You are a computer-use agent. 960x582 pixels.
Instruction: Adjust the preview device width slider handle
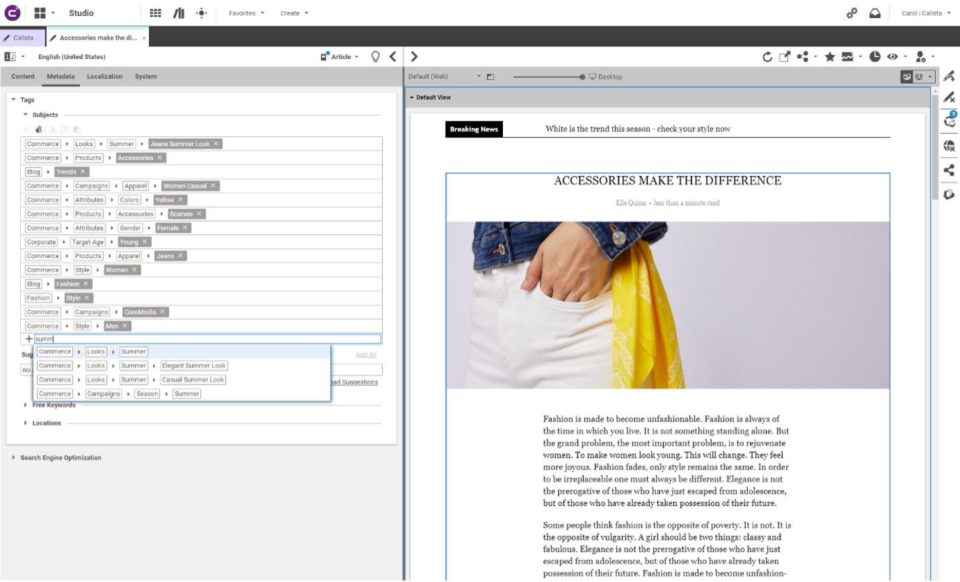(582, 77)
